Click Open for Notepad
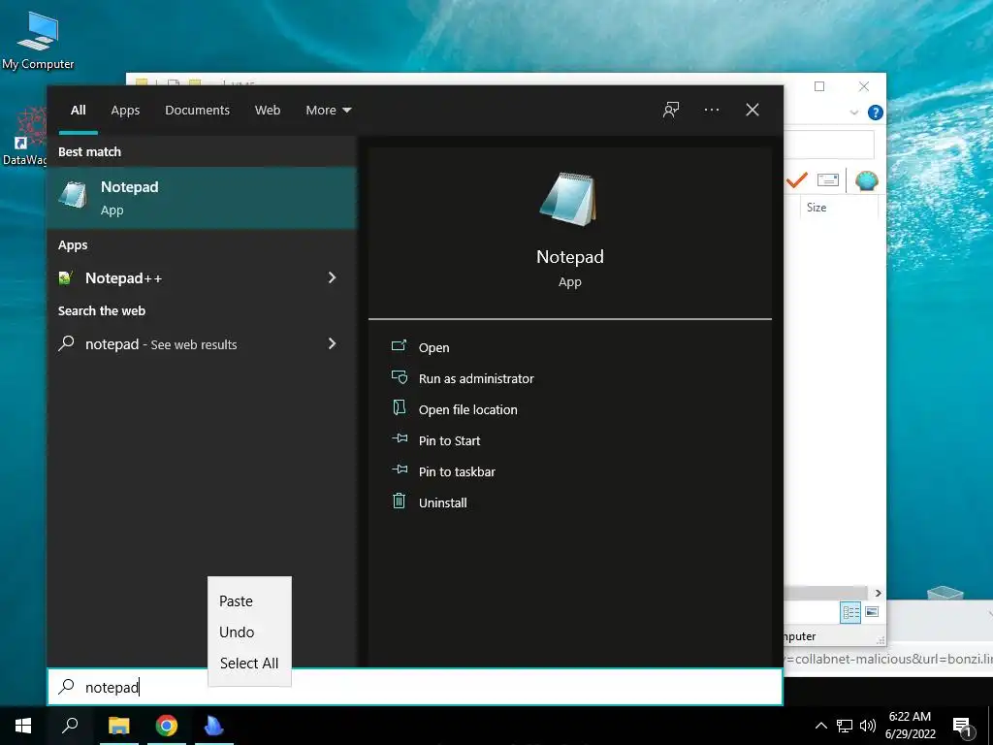 (x=433, y=348)
